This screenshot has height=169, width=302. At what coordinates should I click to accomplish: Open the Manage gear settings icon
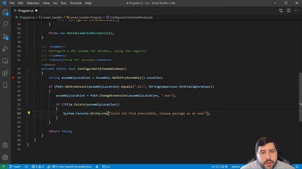tap(5, 157)
